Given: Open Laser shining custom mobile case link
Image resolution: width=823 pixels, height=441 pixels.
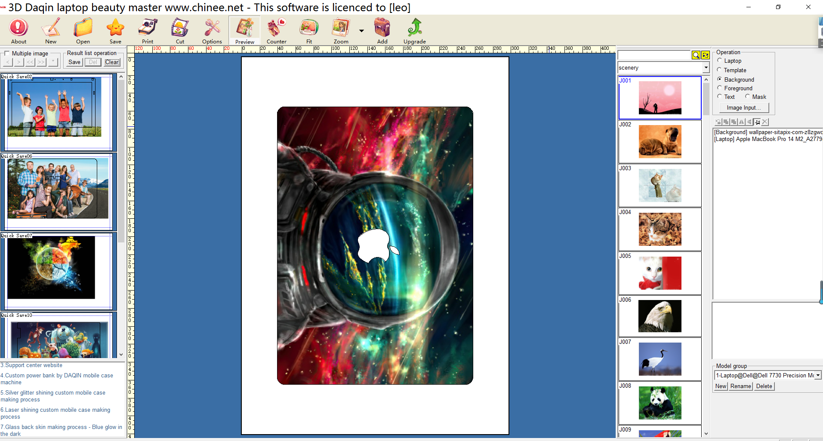Looking at the screenshot, I should (55, 413).
